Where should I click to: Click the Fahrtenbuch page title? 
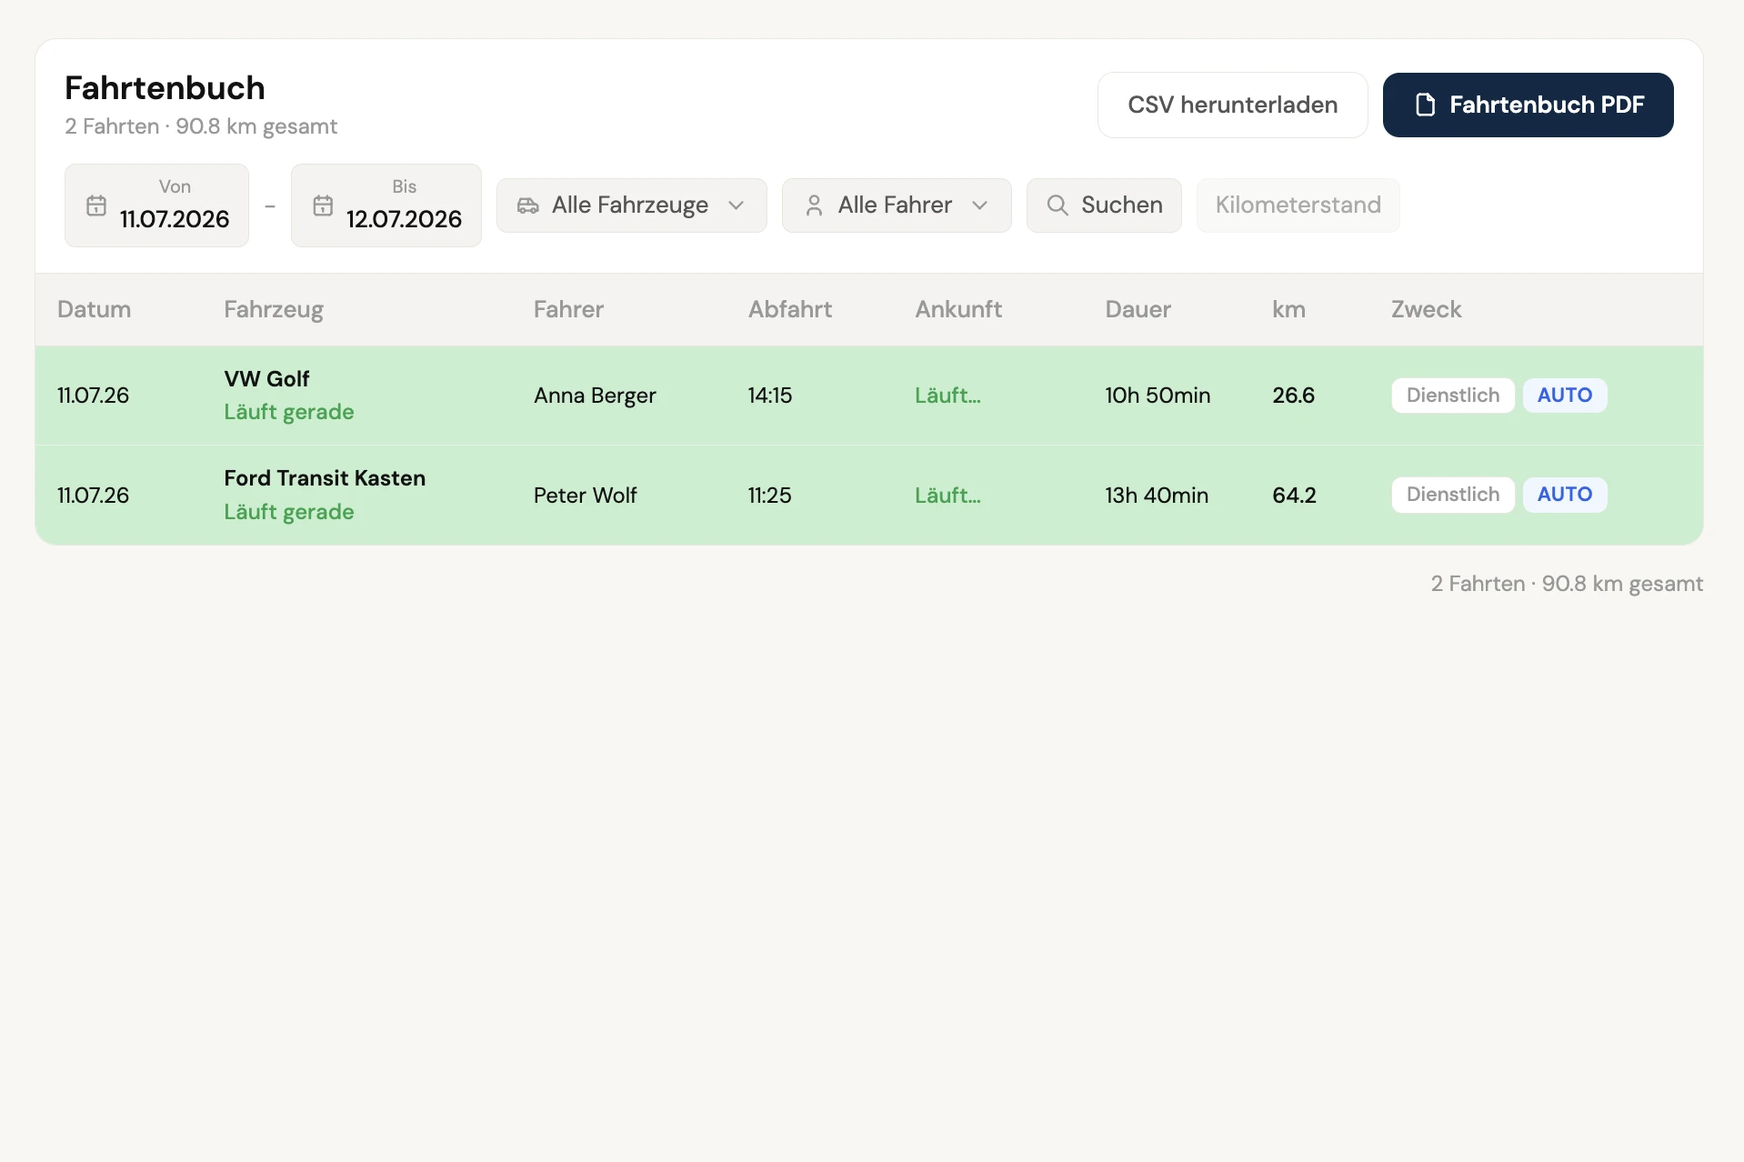[165, 88]
